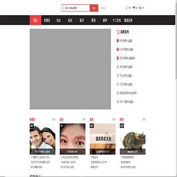The image size is (177, 177).
Task: Open the gray rat thumbnail
Action: pyautogui.click(x=133, y=139)
